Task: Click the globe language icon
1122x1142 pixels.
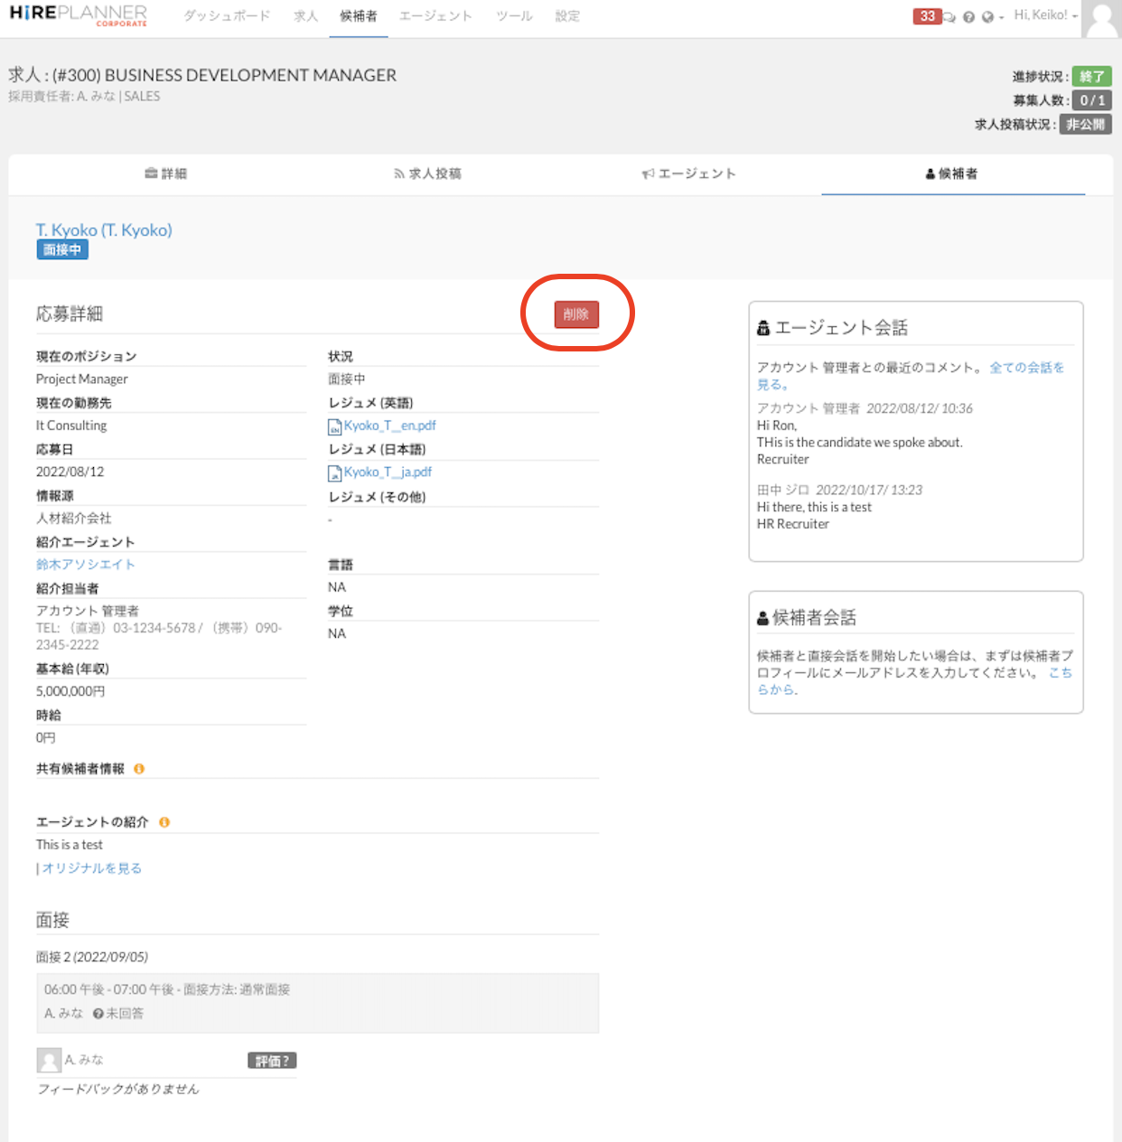Action: pyautogui.click(x=987, y=17)
